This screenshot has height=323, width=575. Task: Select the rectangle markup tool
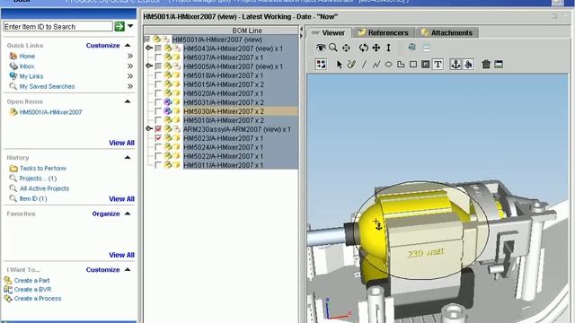(x=413, y=65)
